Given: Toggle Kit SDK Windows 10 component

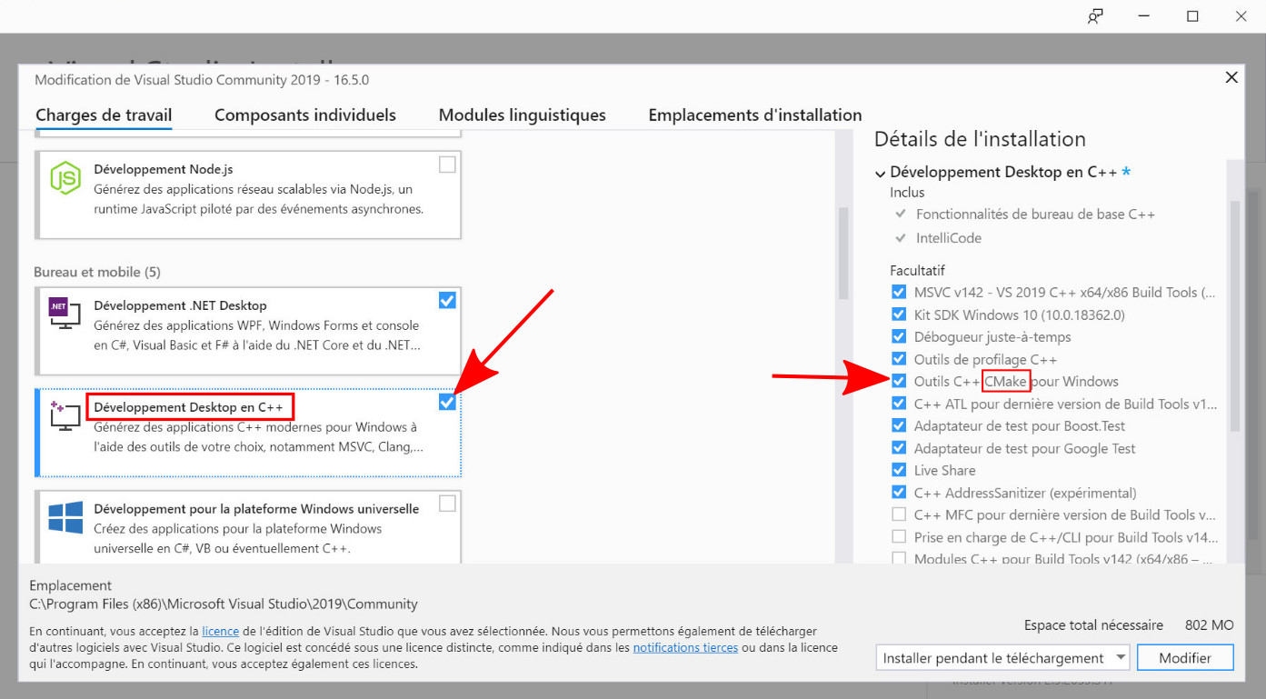Looking at the screenshot, I should pos(899,315).
